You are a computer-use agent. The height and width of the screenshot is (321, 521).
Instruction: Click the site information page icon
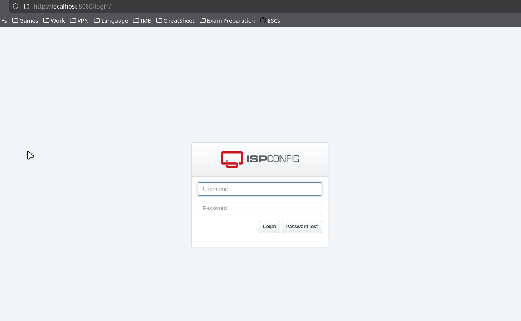coord(27,6)
